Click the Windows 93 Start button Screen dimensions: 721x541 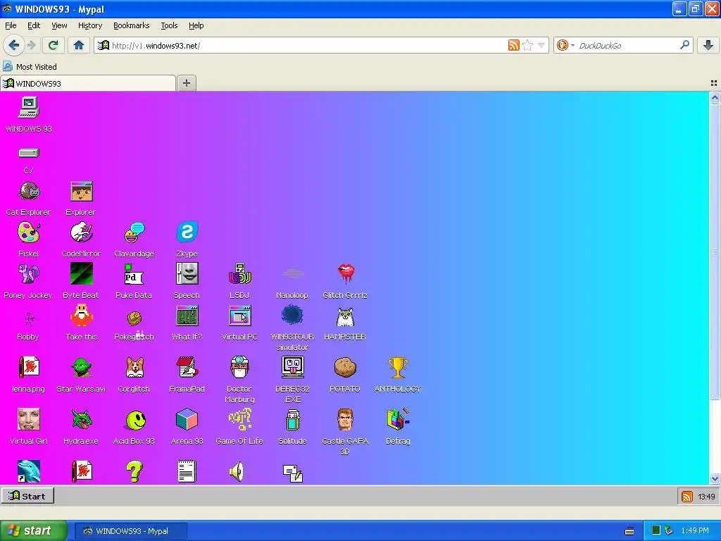click(27, 496)
